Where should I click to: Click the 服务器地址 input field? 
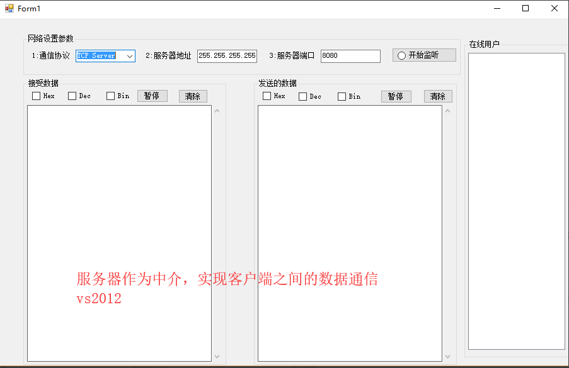pos(227,56)
